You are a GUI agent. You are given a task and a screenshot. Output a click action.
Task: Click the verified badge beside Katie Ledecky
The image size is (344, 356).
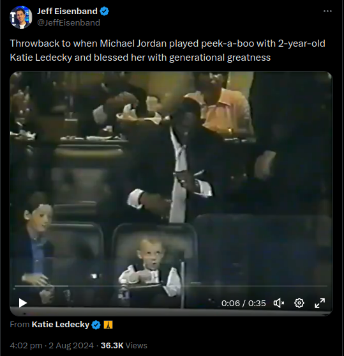(x=96, y=325)
